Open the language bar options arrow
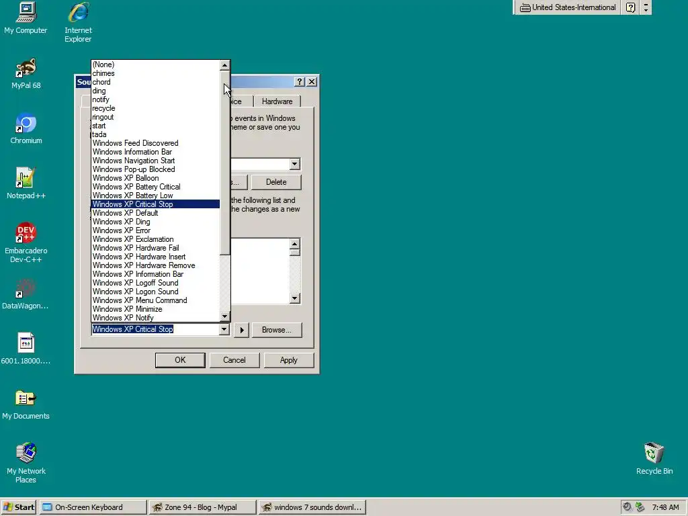 click(646, 7)
